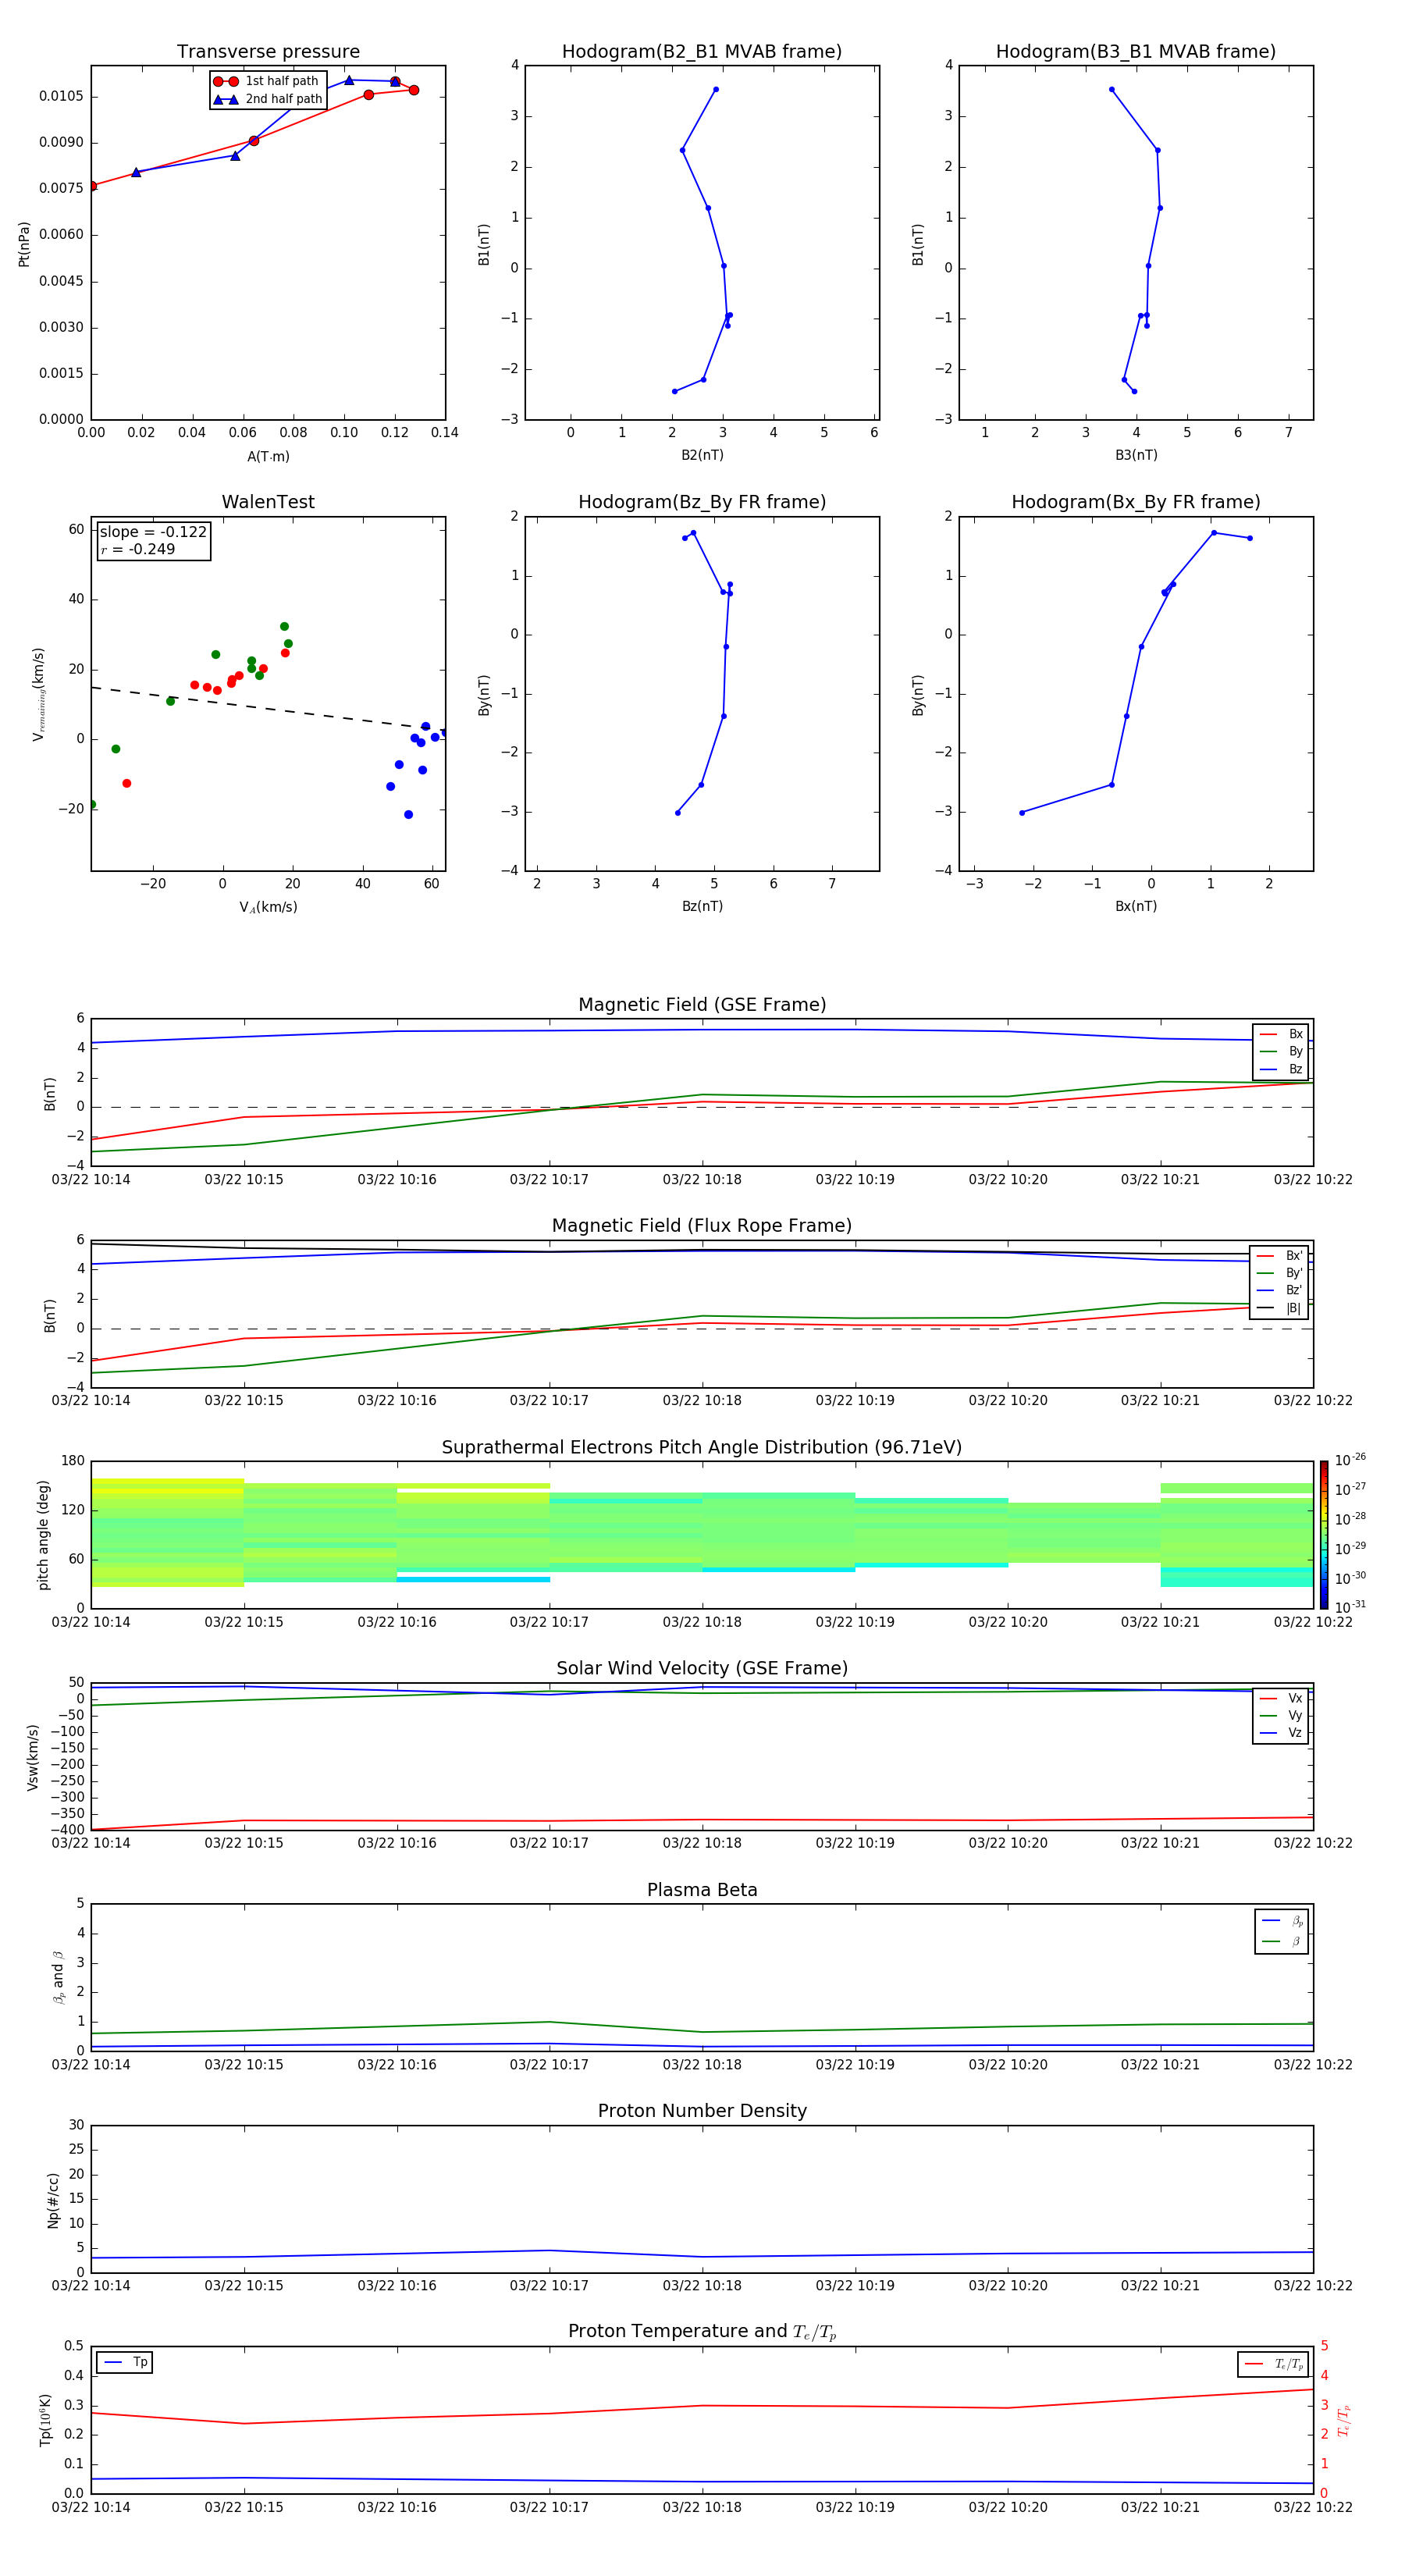Click 'Vz' legend entry in velocity panel
Screen dimensions: 1405x2576
(x=1281, y=1733)
